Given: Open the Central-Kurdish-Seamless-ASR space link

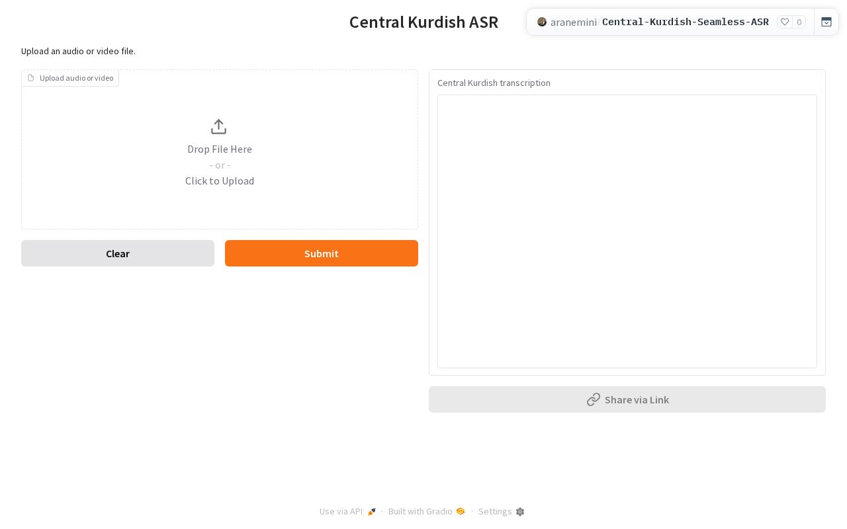Looking at the screenshot, I should pos(686,22).
